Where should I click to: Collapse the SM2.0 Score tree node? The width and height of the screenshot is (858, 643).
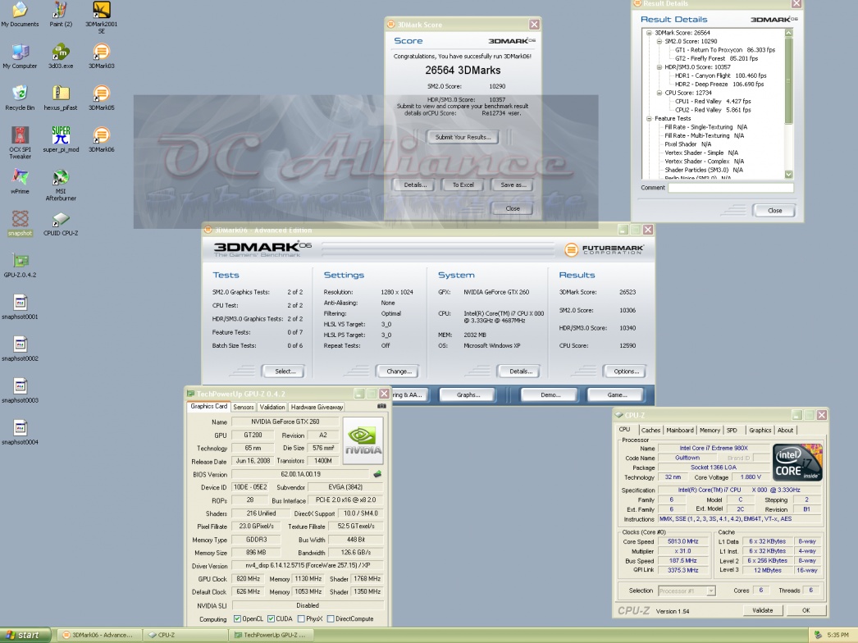pyautogui.click(x=658, y=41)
